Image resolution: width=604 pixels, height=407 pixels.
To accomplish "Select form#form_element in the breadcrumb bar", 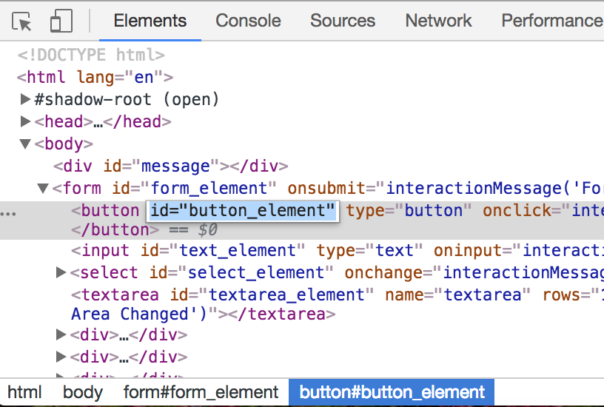I will click(x=201, y=392).
